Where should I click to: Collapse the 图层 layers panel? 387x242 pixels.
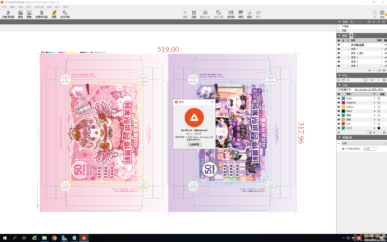click(x=339, y=35)
